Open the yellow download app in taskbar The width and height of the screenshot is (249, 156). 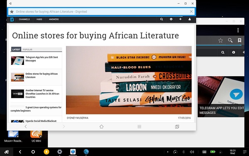tap(46, 152)
